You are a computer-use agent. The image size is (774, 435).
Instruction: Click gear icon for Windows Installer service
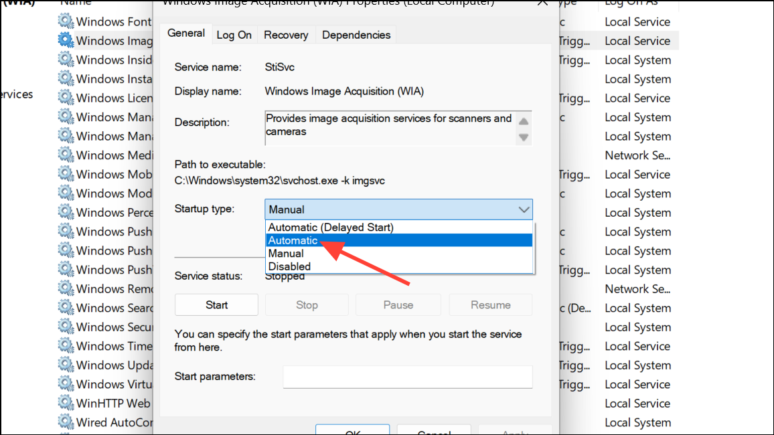(x=66, y=78)
